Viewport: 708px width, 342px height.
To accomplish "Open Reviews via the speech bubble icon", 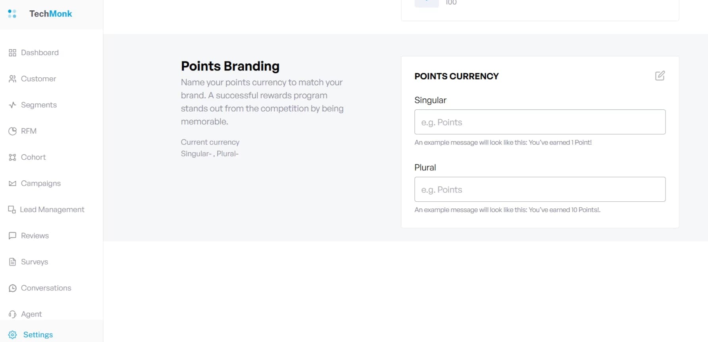I will 12,235.
